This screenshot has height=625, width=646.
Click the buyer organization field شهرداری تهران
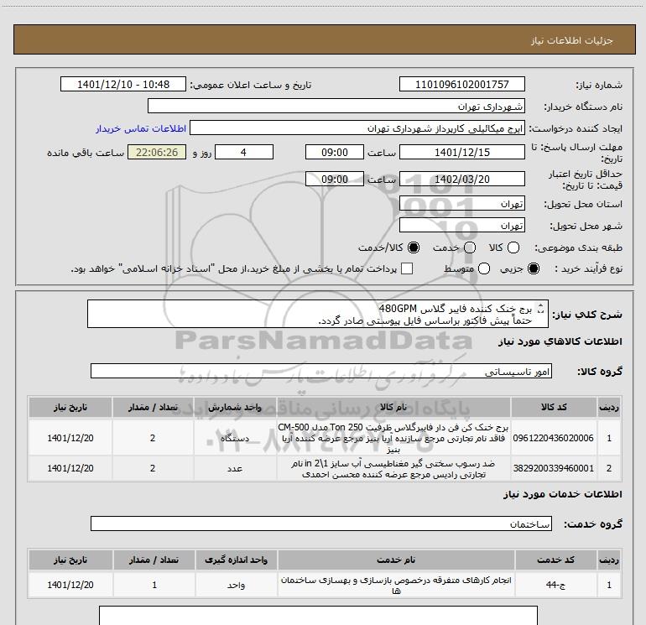click(x=336, y=106)
